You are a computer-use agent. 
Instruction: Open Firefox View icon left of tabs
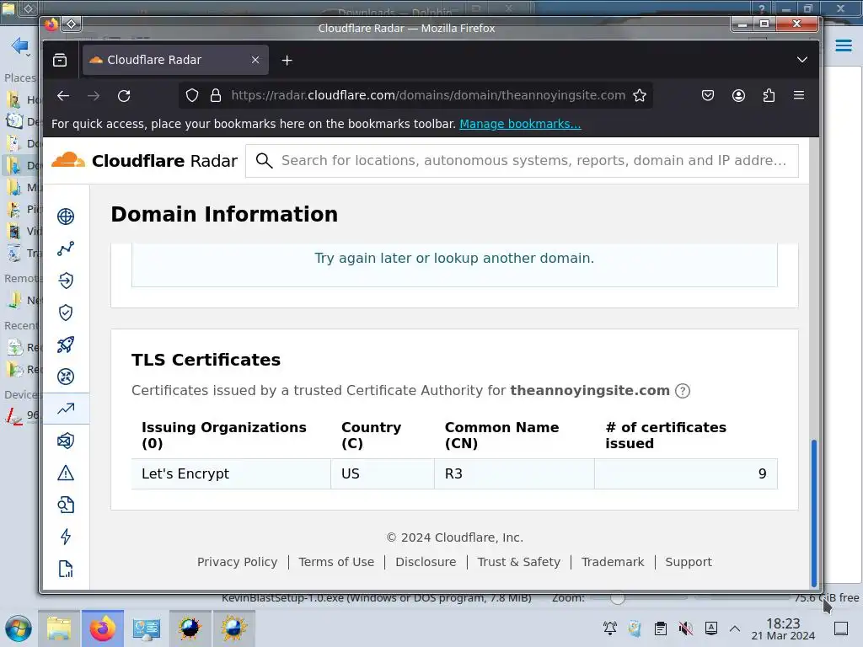click(60, 60)
